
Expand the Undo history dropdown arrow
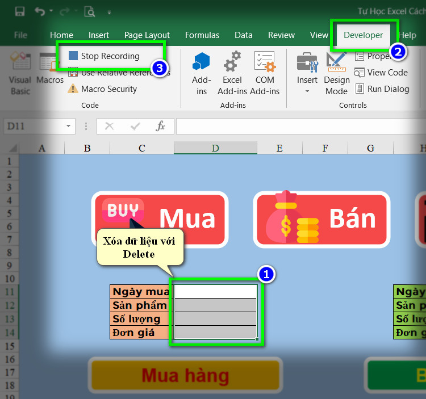[51, 11]
